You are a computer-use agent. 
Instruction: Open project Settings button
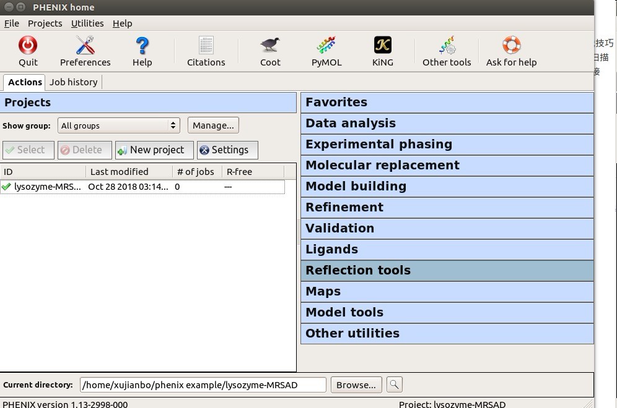(227, 150)
